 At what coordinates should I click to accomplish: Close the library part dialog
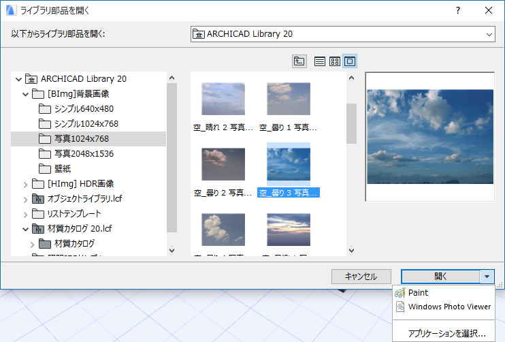click(x=489, y=10)
